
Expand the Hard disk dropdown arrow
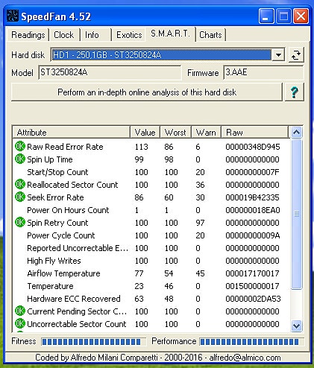point(278,54)
